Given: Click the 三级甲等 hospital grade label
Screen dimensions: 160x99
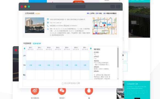Looking at the screenshot, I should [x=92, y=13].
